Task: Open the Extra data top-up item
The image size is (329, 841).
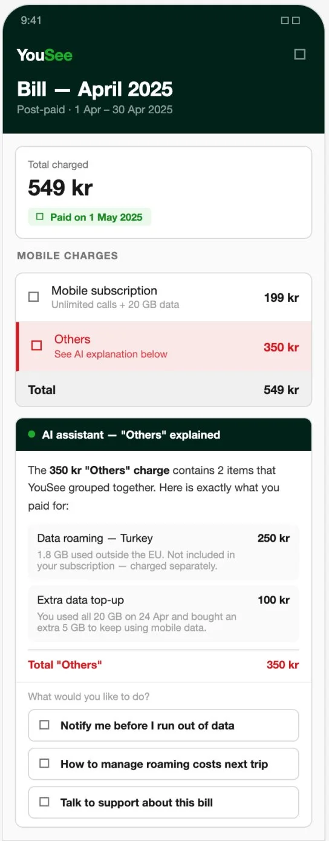Action: point(163,614)
